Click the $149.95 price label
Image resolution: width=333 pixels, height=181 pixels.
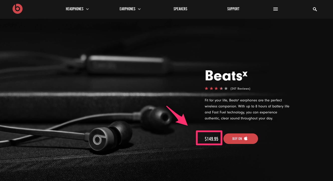tap(211, 139)
